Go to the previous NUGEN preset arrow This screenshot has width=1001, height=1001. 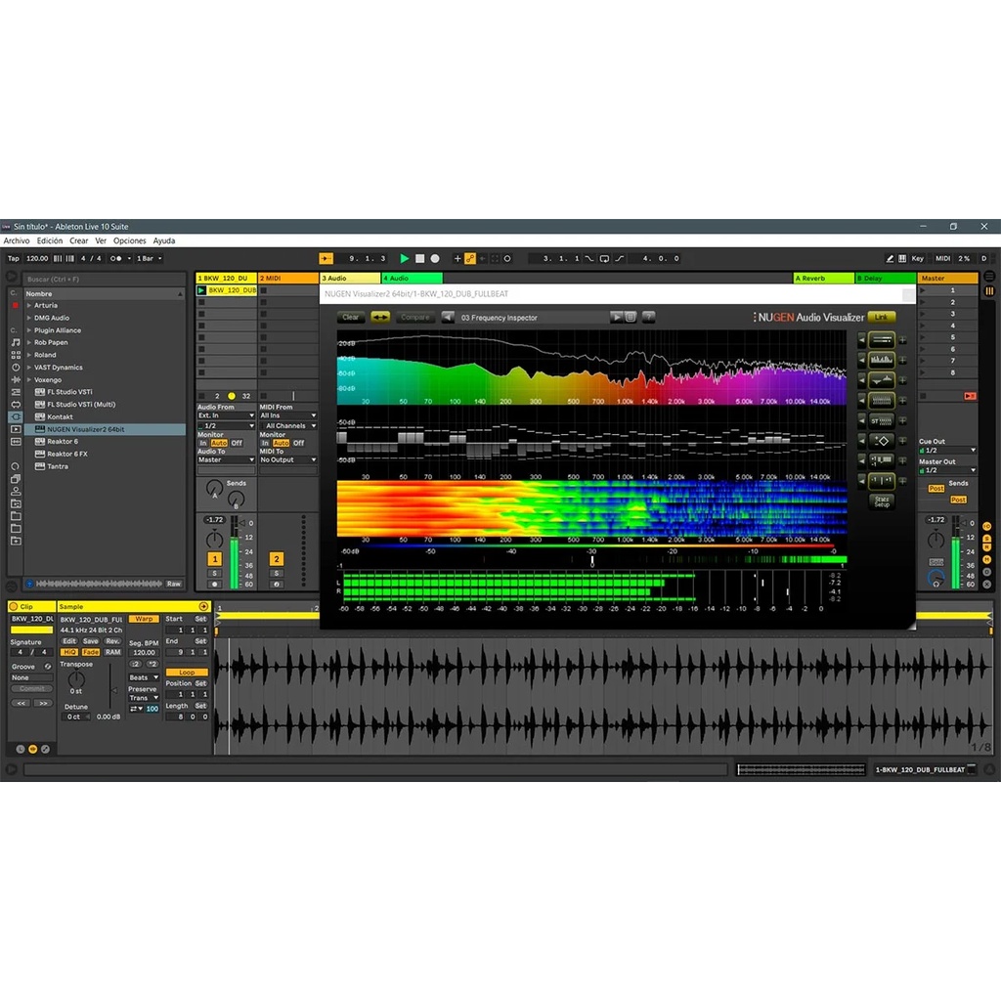tap(448, 318)
